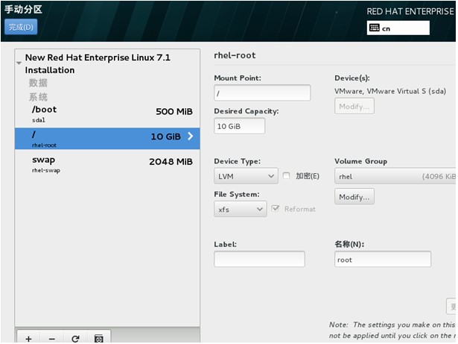Screen dimensions: 458x344
Task: Collapse the New Red Hat Enterprise Linux installation tree
Action: [19, 63]
